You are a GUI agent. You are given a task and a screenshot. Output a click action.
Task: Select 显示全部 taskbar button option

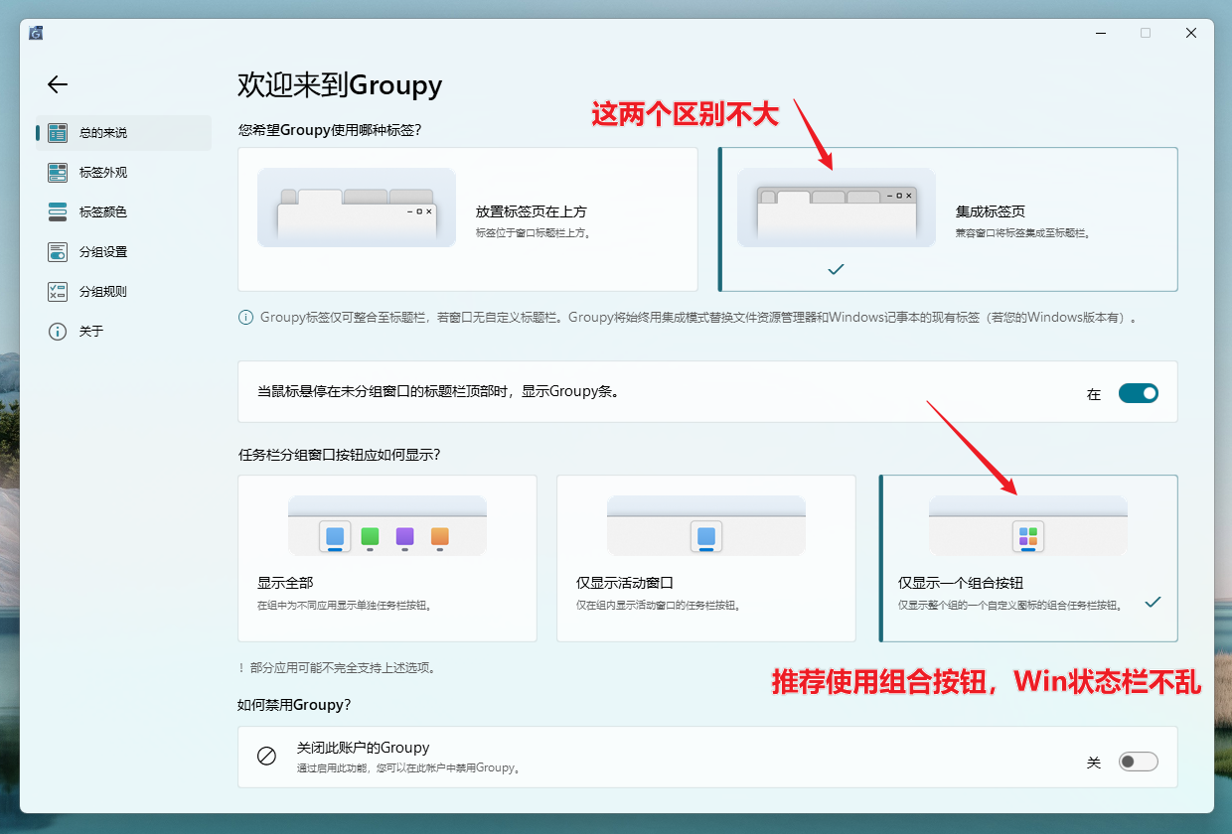tap(387, 558)
